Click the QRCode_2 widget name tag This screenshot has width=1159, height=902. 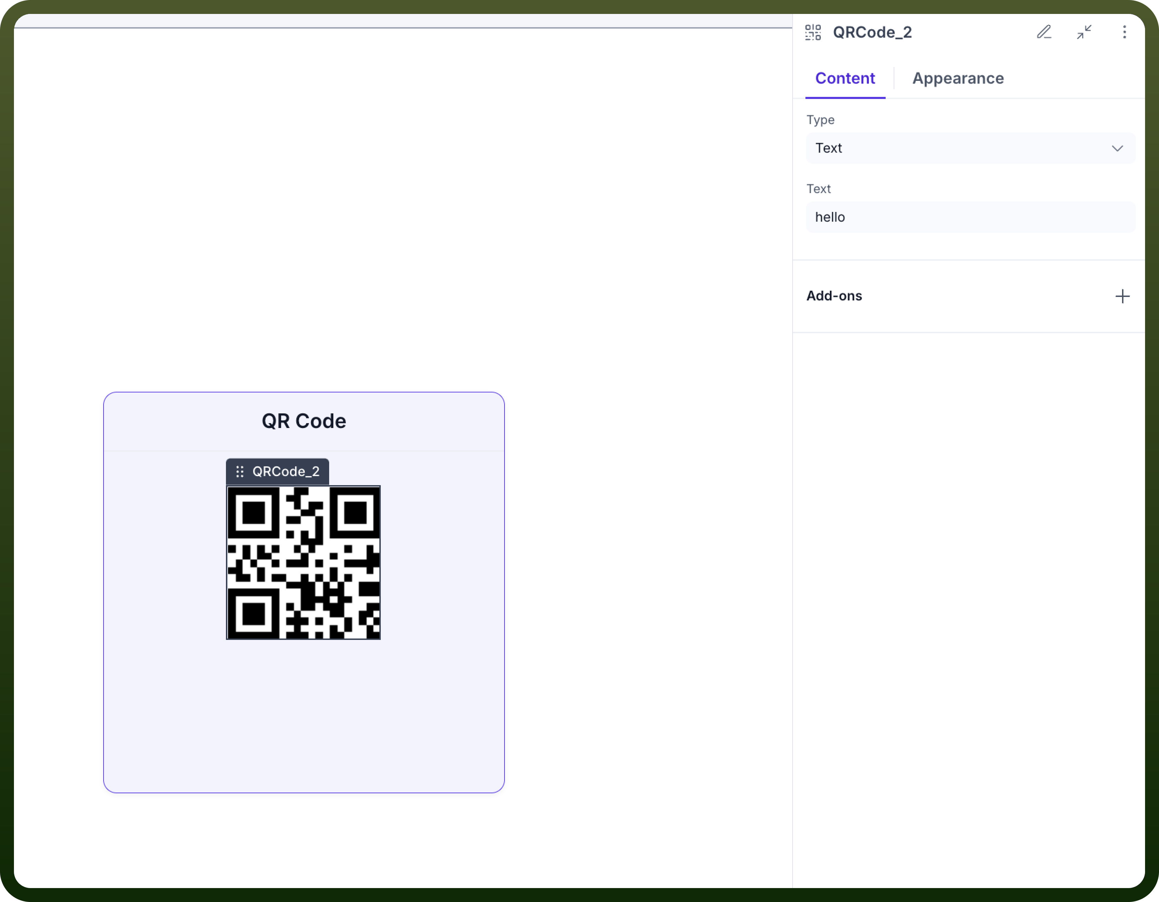tap(278, 472)
